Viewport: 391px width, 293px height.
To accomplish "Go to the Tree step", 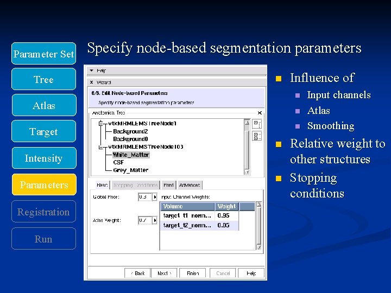I will click(43, 79).
